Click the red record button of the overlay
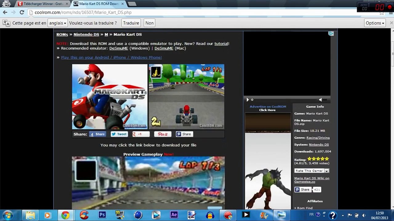Viewport: 394px width, 221px height. point(390,7)
